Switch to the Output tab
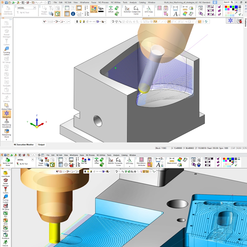Image resolution: width=247 pixels, height=247 pixels. (x=41, y=145)
